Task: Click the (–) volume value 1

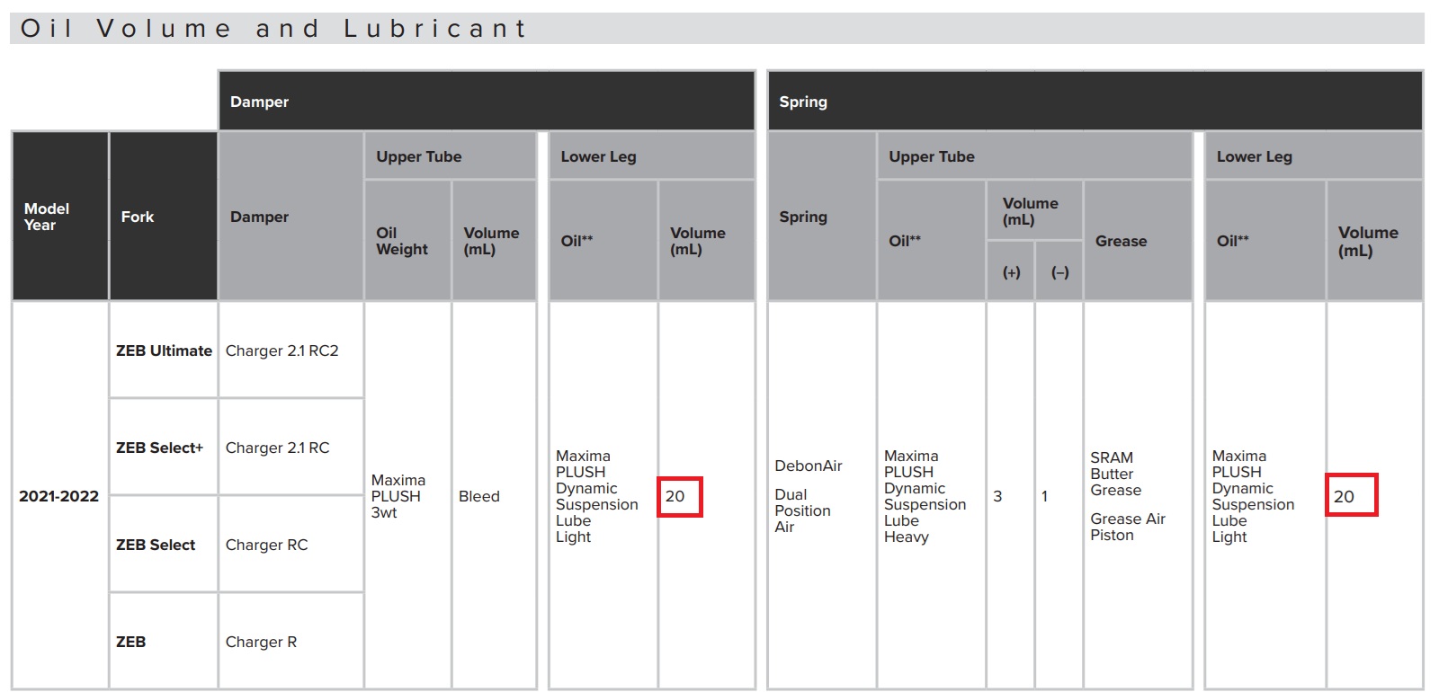Action: point(1044,496)
